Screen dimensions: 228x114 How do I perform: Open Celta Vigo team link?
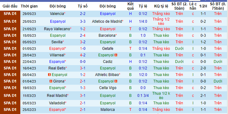click(x=108, y=88)
